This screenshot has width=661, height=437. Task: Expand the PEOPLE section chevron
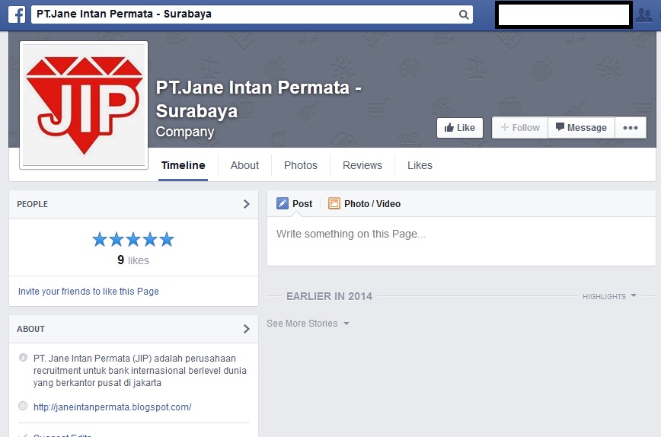pos(247,204)
